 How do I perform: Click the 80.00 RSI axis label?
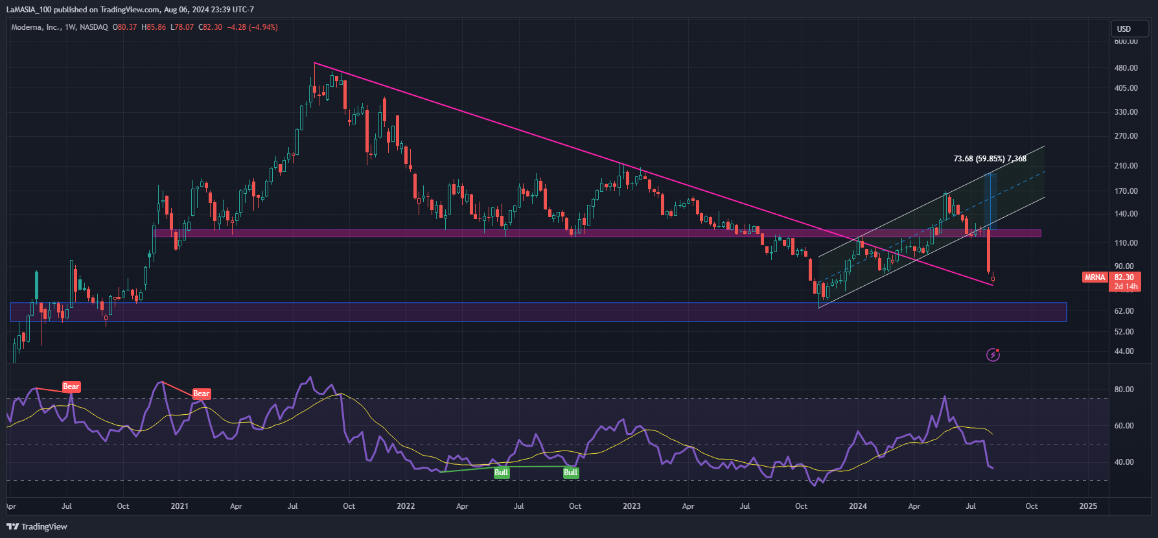click(x=1124, y=390)
